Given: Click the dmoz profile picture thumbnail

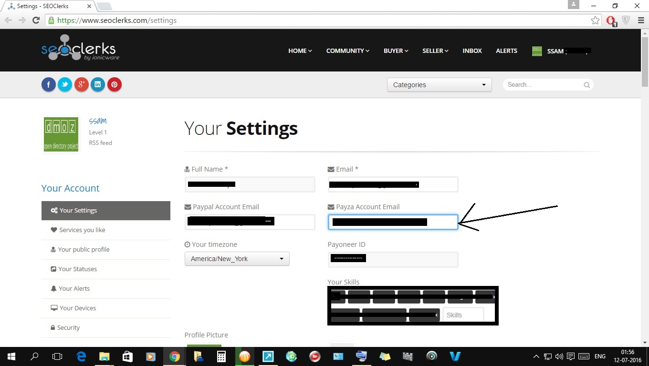Looking at the screenshot, I should tap(61, 134).
